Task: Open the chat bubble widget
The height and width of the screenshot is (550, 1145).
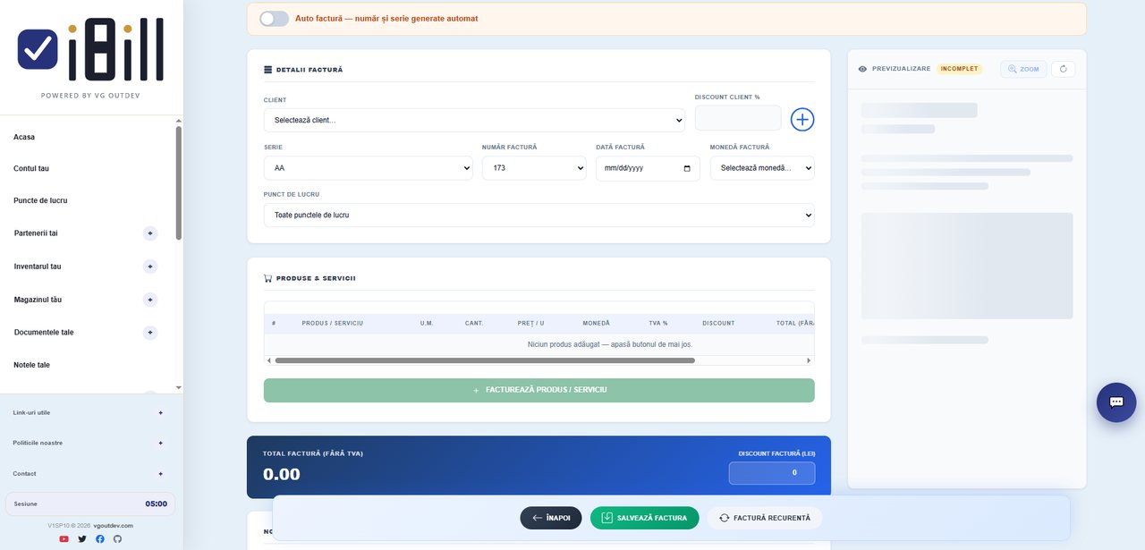Action: pyautogui.click(x=1116, y=402)
